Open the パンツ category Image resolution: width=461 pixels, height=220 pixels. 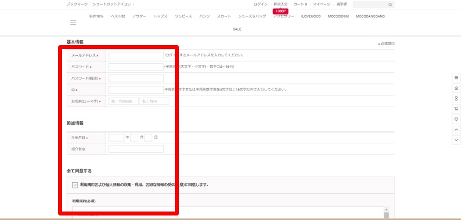[x=204, y=16]
